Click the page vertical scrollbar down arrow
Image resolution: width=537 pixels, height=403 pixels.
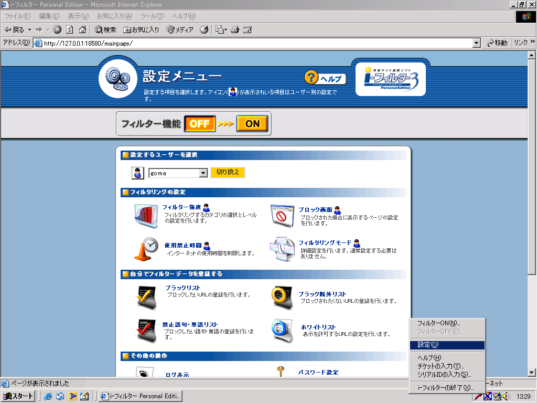531,373
